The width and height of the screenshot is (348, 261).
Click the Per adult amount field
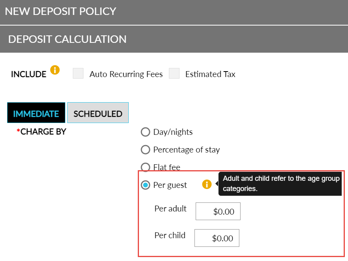click(x=218, y=211)
